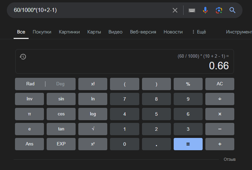252x170 pixels.
Task: Switch angle mode to Rad
Action: [30, 84]
